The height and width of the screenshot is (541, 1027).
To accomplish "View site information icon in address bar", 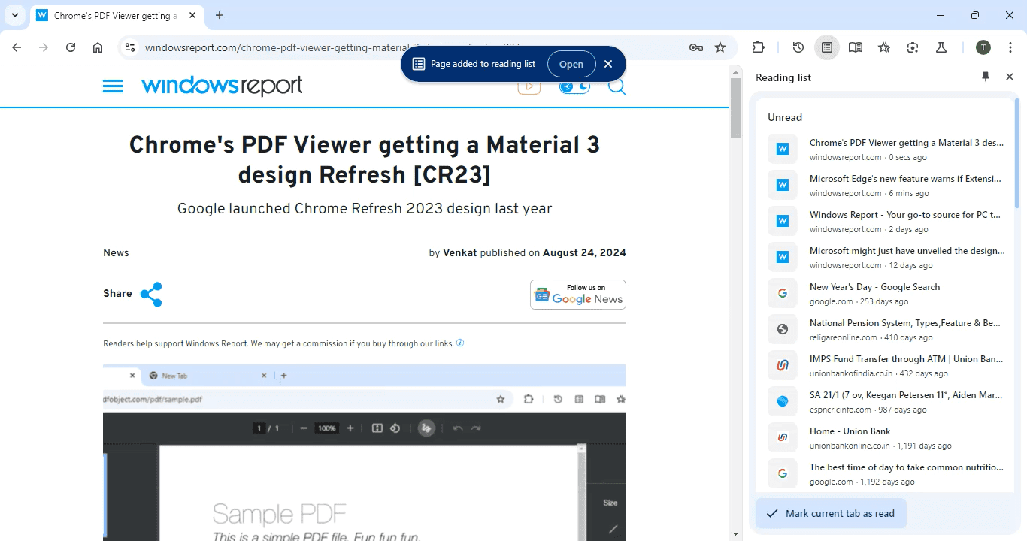I will click(130, 47).
